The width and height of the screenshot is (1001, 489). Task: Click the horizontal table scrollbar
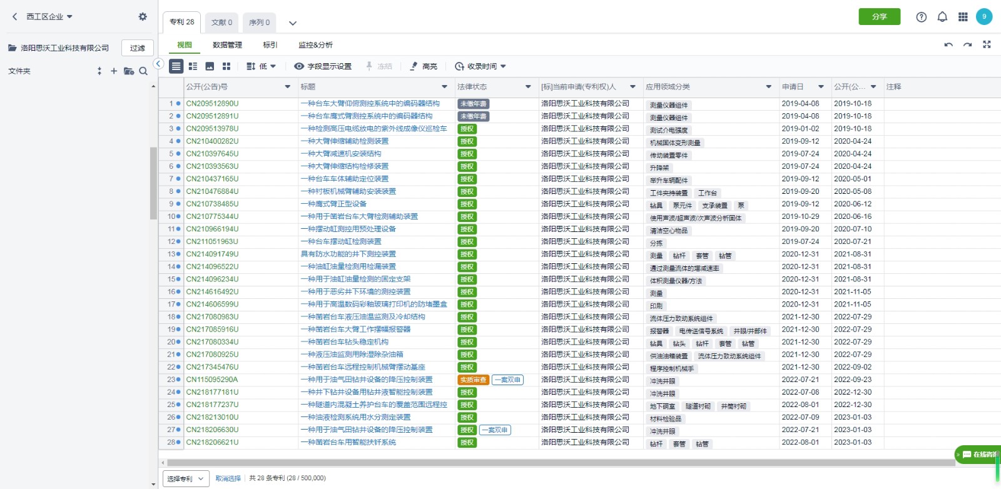[x=561, y=463]
